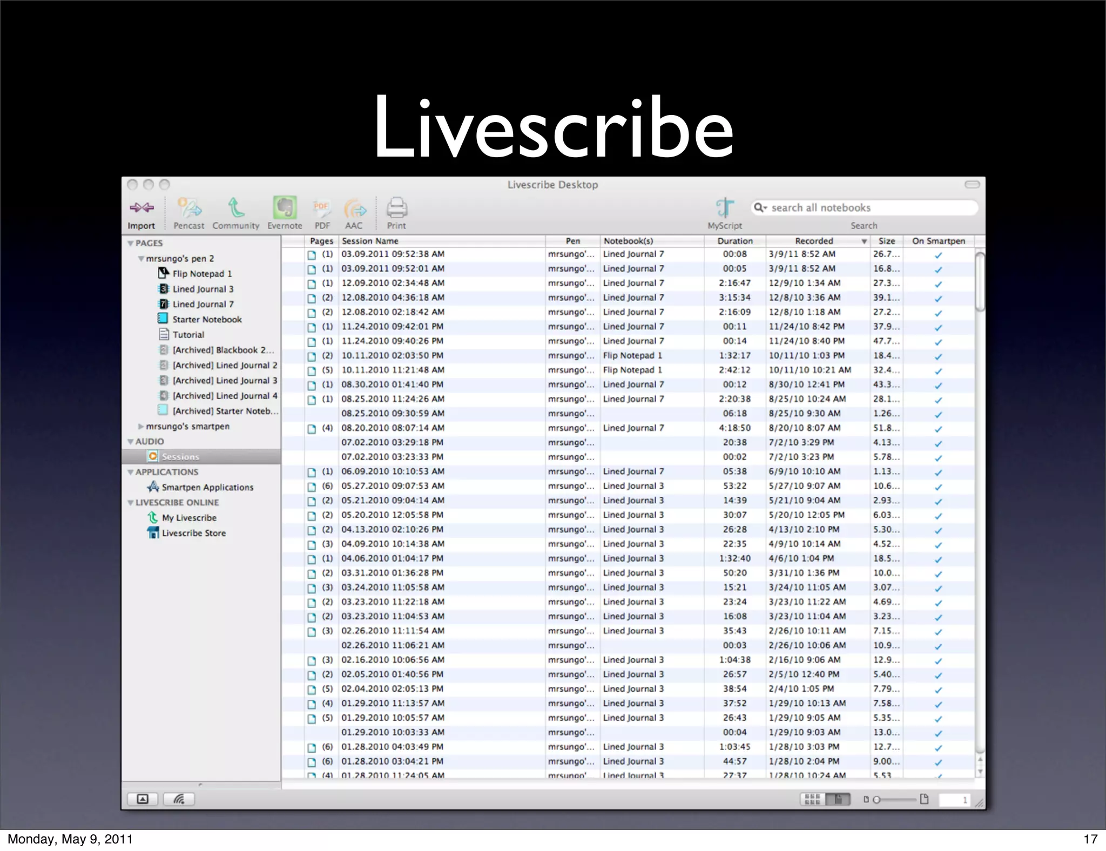Send to Evernote using the elephant icon
1106x851 pixels.
tap(285, 208)
